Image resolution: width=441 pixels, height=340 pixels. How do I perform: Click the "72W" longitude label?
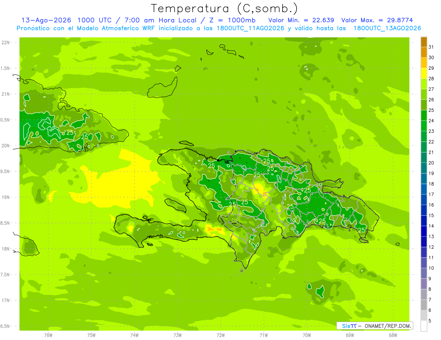point(220,335)
